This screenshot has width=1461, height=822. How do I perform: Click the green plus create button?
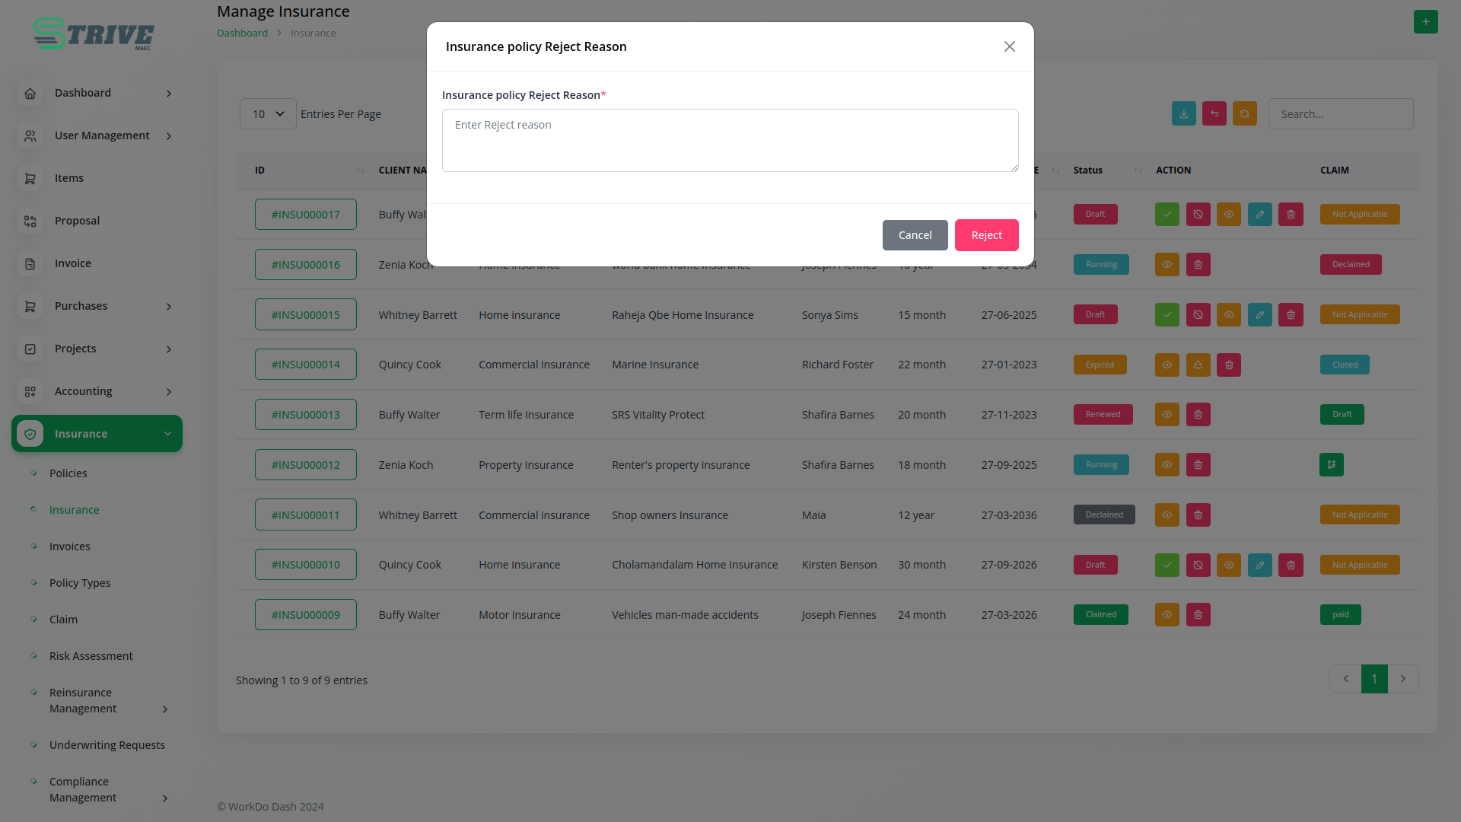coord(1425,21)
